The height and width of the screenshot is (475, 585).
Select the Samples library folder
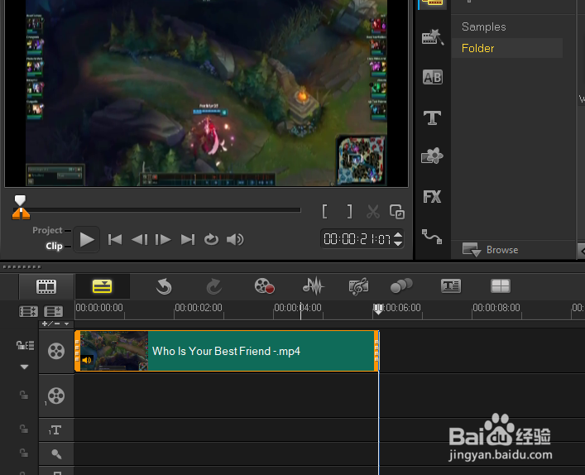tap(484, 26)
